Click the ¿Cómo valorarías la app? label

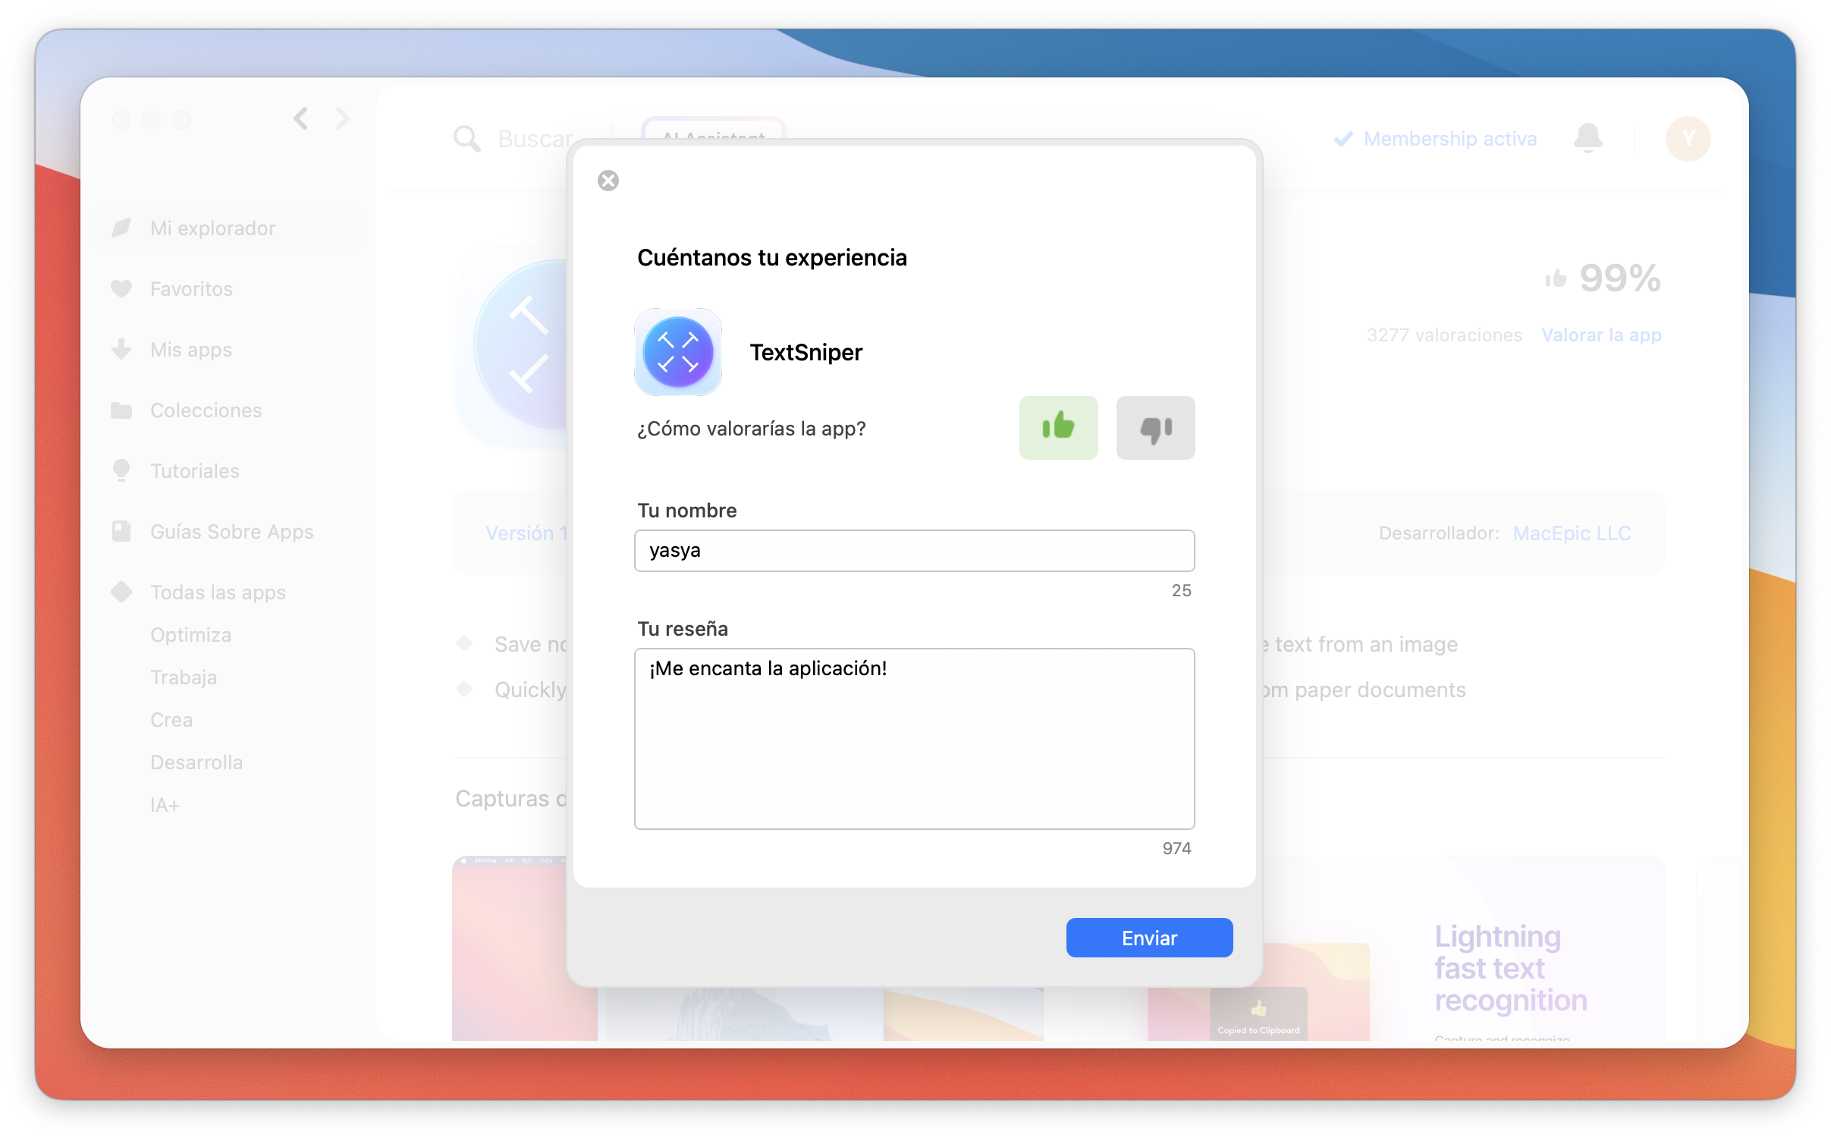click(x=751, y=429)
